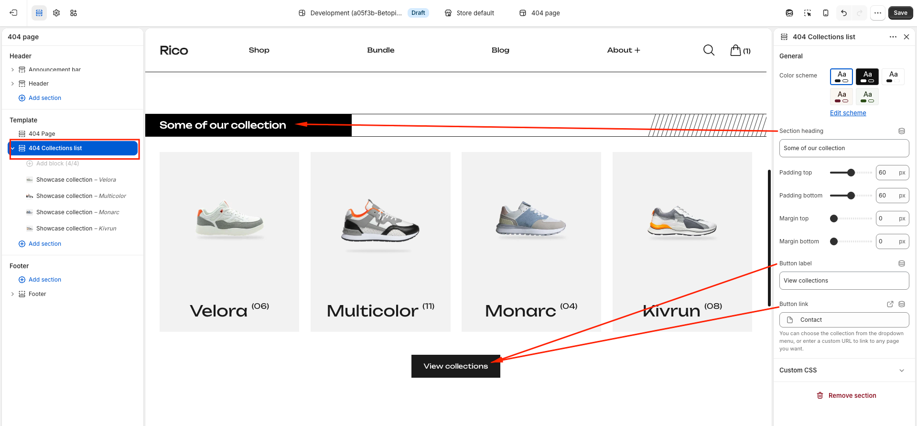Open 404 Collections list options menu
Image resolution: width=917 pixels, height=426 pixels.
893,37
